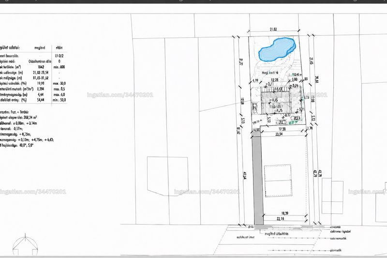
Task: Click the "22,19" dimension text
Action: click(x=281, y=218)
